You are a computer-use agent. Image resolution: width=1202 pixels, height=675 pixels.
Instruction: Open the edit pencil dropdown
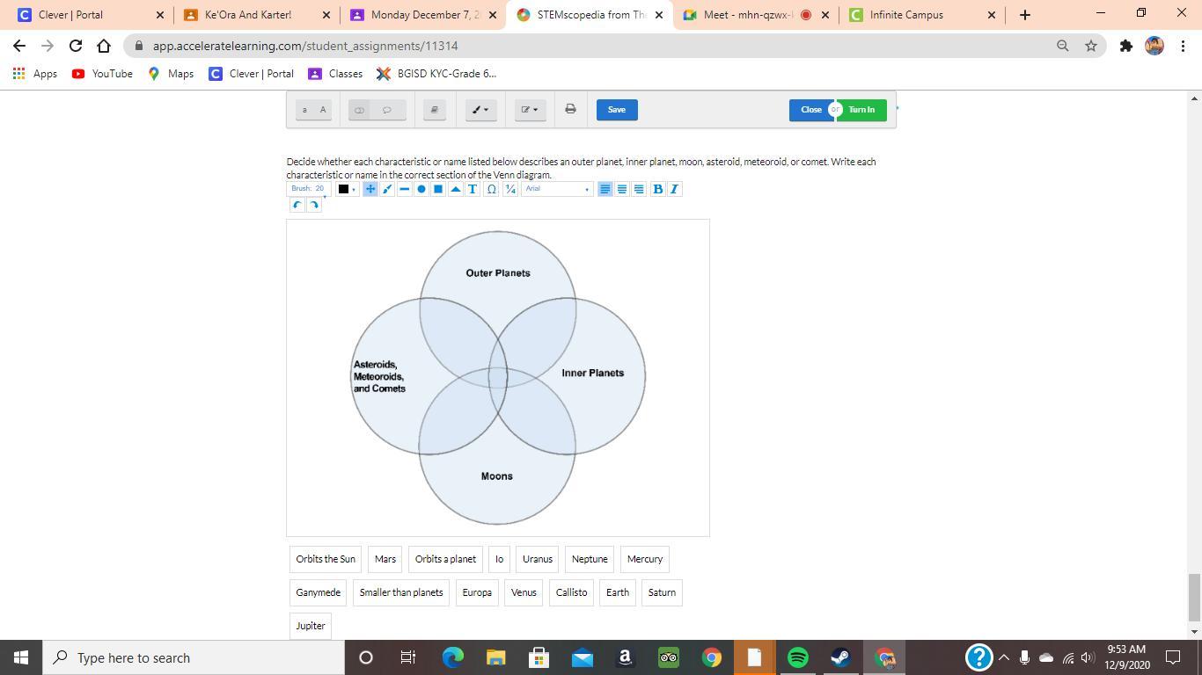tap(531, 110)
